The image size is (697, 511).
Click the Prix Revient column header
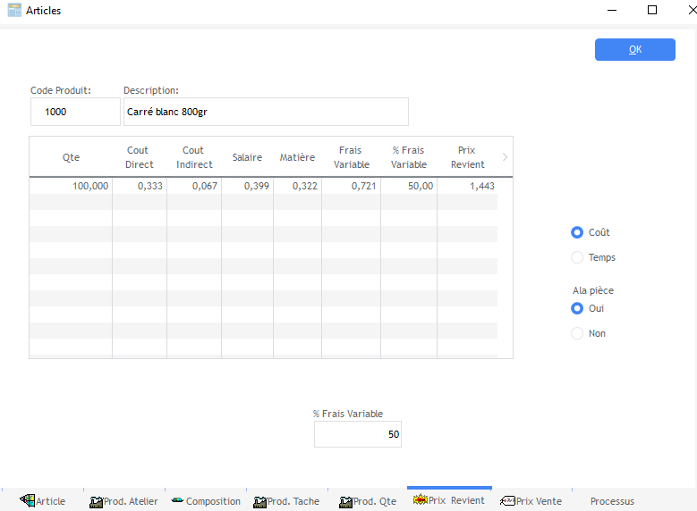point(466,157)
